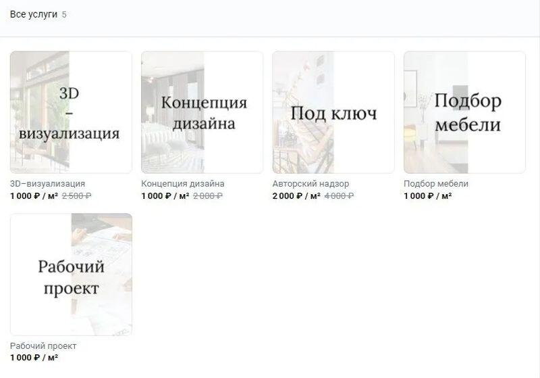Viewport: 540px width, 378px height.
Task: Open the Концепция дизайна service thumbnail
Action: (x=202, y=112)
